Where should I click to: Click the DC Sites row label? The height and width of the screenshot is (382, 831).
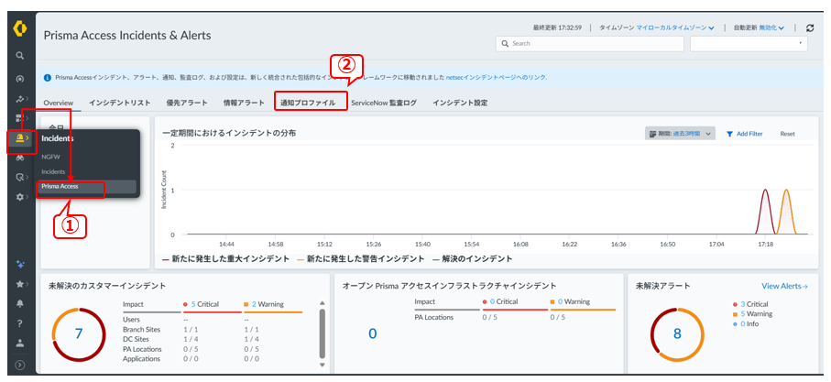(x=136, y=339)
